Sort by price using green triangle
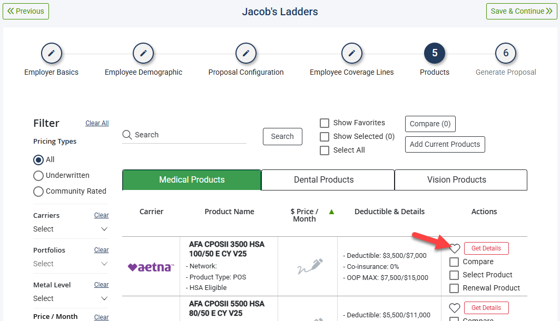 pos(331,212)
